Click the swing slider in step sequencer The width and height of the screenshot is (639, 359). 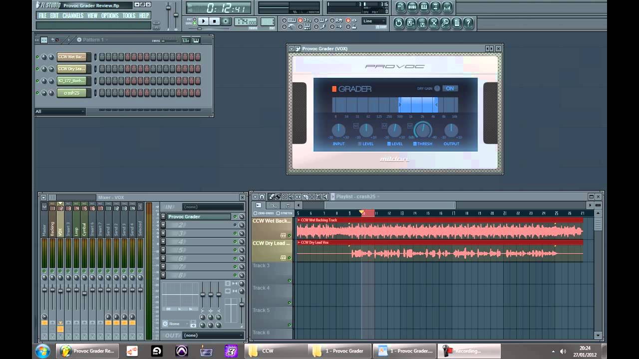(x=171, y=40)
